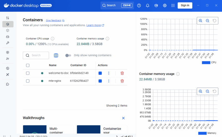Delete the mte-nginx container

(x=122, y=81)
